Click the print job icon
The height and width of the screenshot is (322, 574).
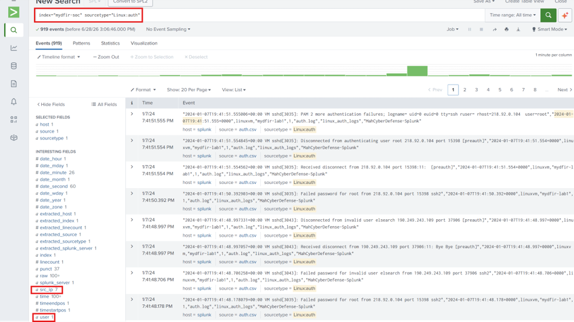[507, 29]
